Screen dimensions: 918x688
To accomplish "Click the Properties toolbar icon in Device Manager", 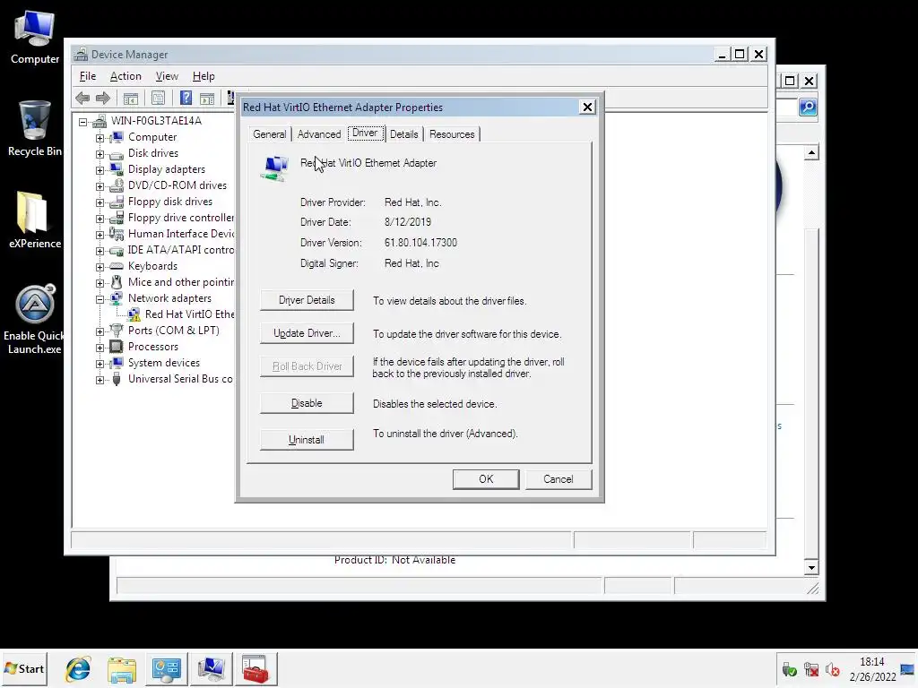I will click(158, 99).
